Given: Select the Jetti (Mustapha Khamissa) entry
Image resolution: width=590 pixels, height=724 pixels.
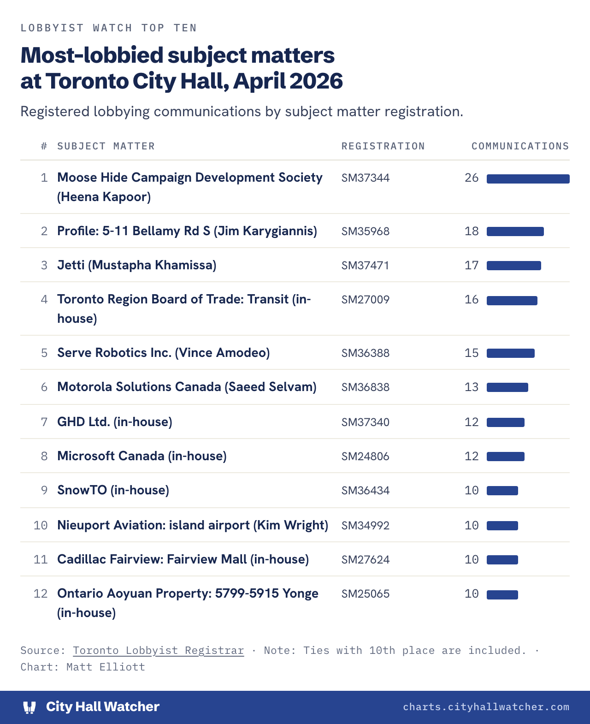Looking at the screenshot, I should coord(137,265).
